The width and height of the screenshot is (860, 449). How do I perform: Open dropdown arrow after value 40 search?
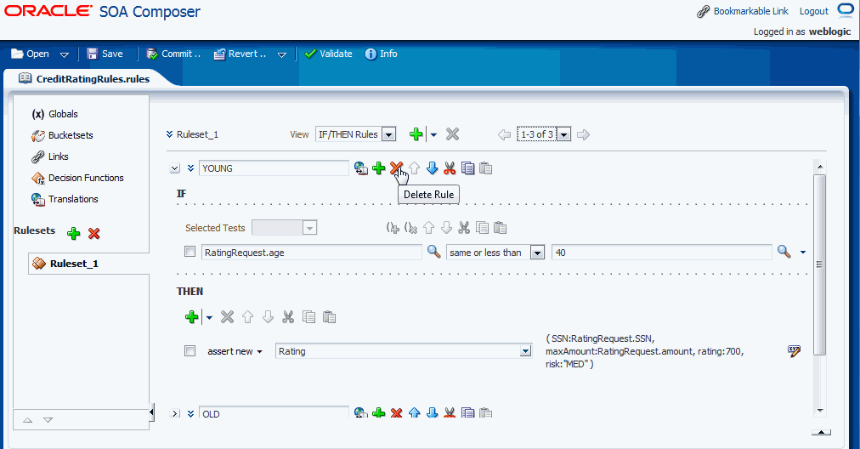coord(803,253)
